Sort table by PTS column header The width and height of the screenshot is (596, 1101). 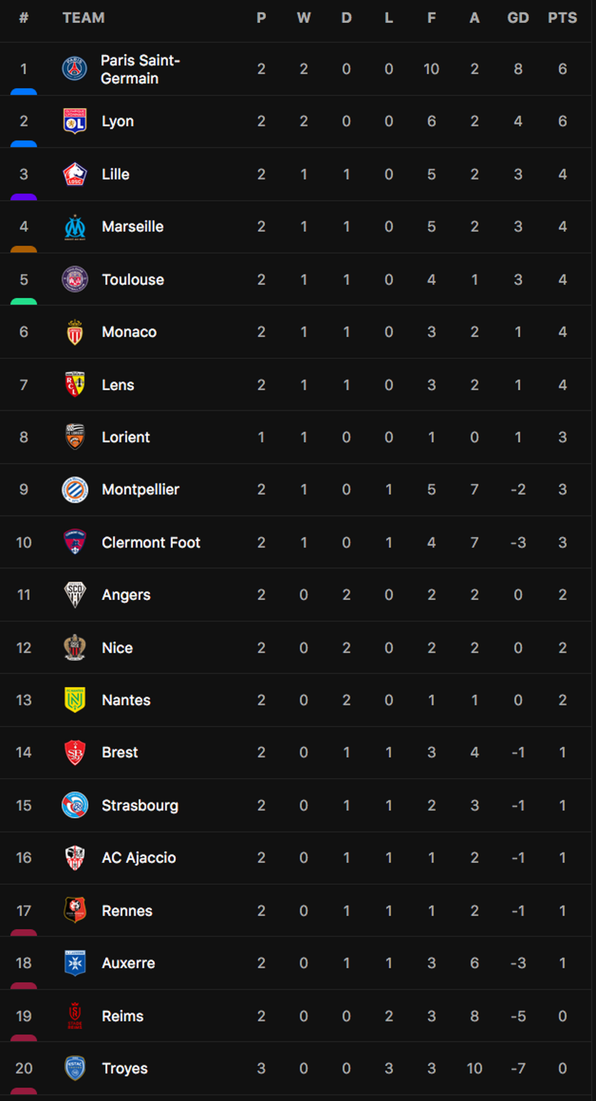pyautogui.click(x=562, y=18)
